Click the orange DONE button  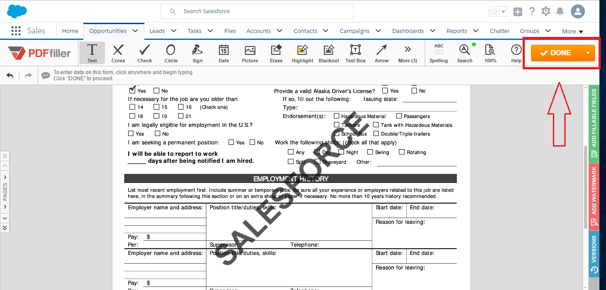[x=556, y=53]
